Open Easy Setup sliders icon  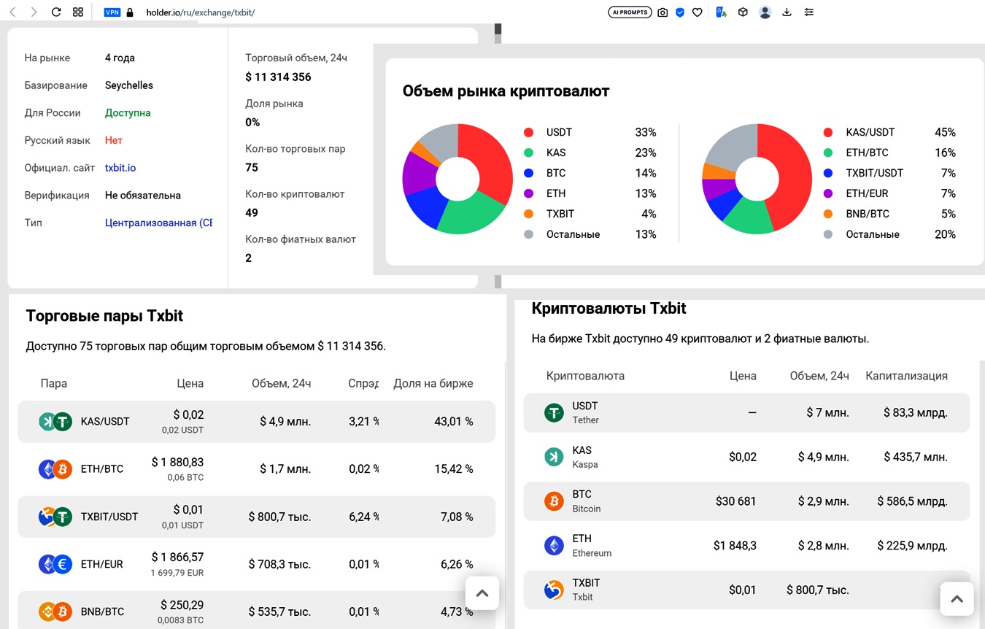[x=808, y=12]
